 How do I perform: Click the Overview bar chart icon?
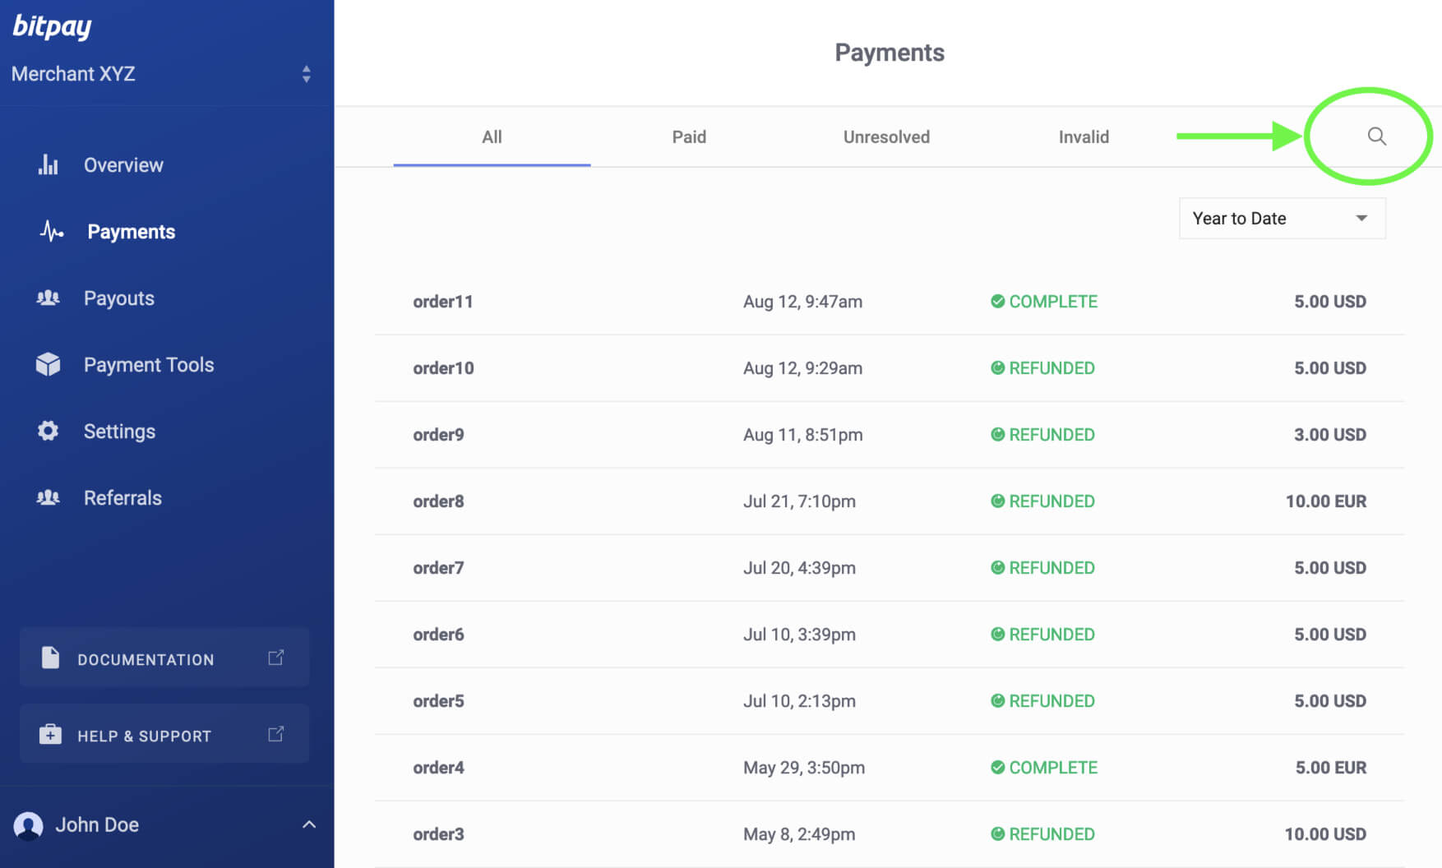pos(49,164)
